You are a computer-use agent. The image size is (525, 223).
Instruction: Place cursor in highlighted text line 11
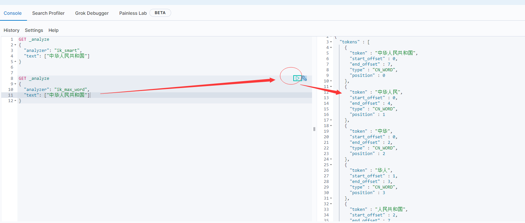(x=57, y=95)
